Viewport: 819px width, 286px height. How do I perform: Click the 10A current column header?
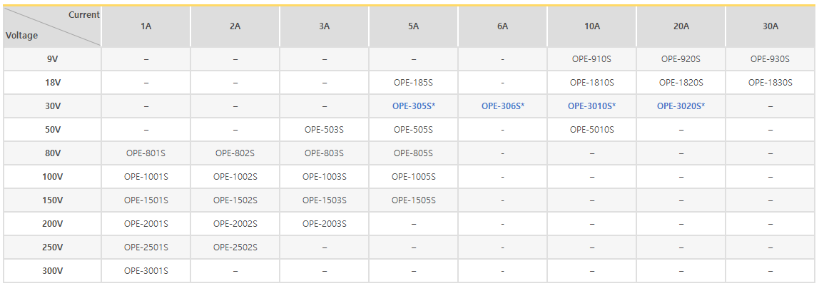[591, 26]
